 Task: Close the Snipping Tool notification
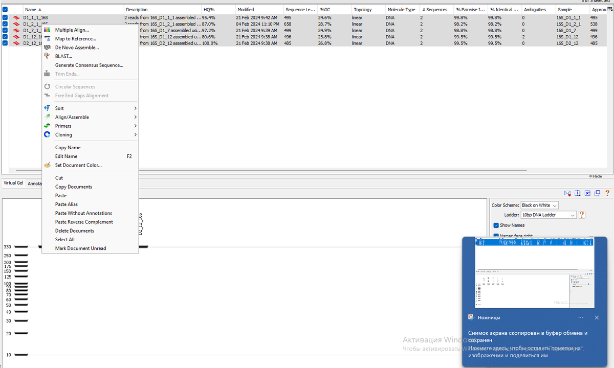[597, 317]
